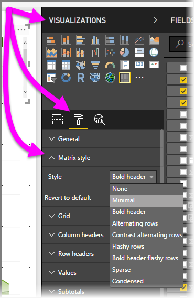Image resolution: width=195 pixels, height=299 pixels.
Task: Choose Bold header flashy rows style
Action: [146, 258]
